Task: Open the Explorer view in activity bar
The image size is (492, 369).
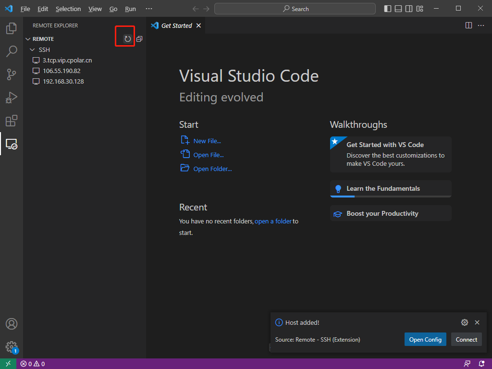Action: pyautogui.click(x=12, y=28)
